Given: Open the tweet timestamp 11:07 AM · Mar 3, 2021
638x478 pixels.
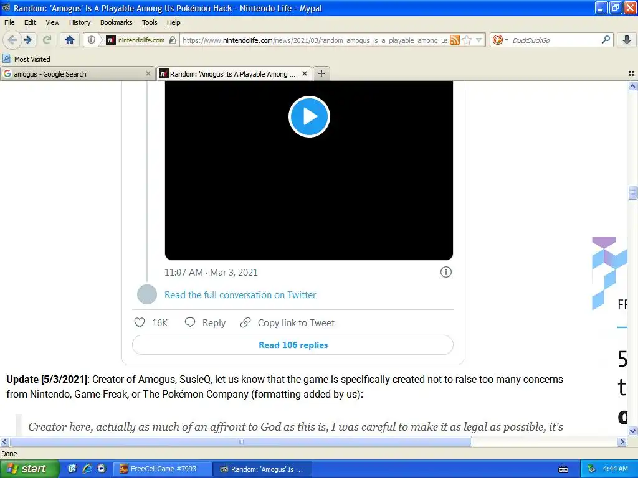Looking at the screenshot, I should pyautogui.click(x=211, y=273).
